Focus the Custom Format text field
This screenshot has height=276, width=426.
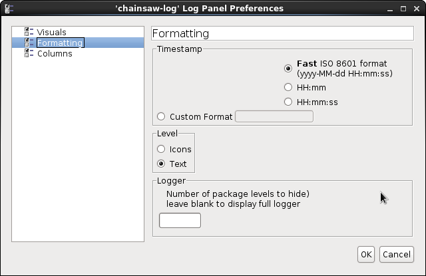click(274, 116)
